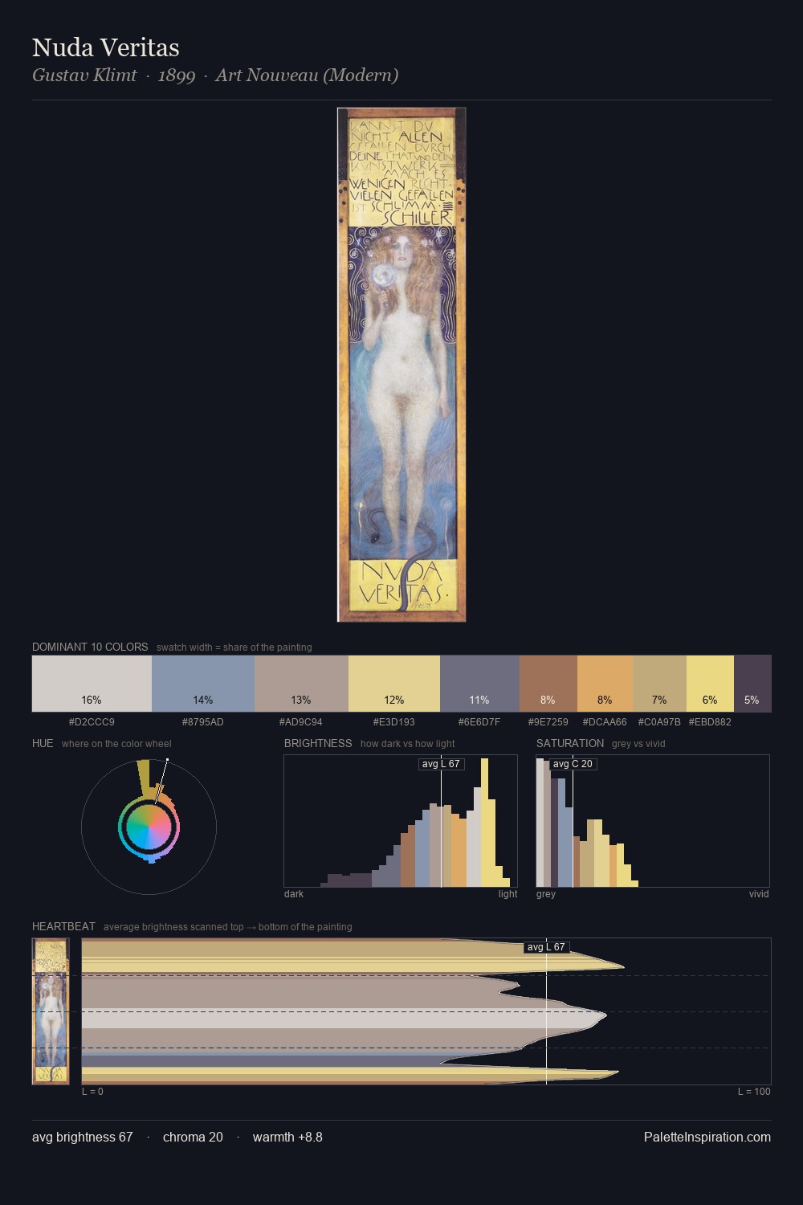The height and width of the screenshot is (1205, 803).
Task: Click the hue color wheel center
Action: click(149, 827)
